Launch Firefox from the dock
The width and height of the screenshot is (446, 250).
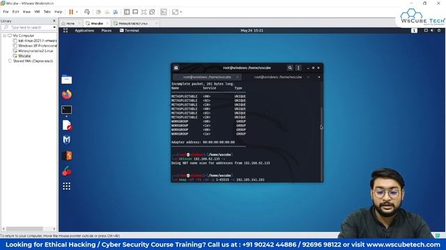tap(67, 94)
